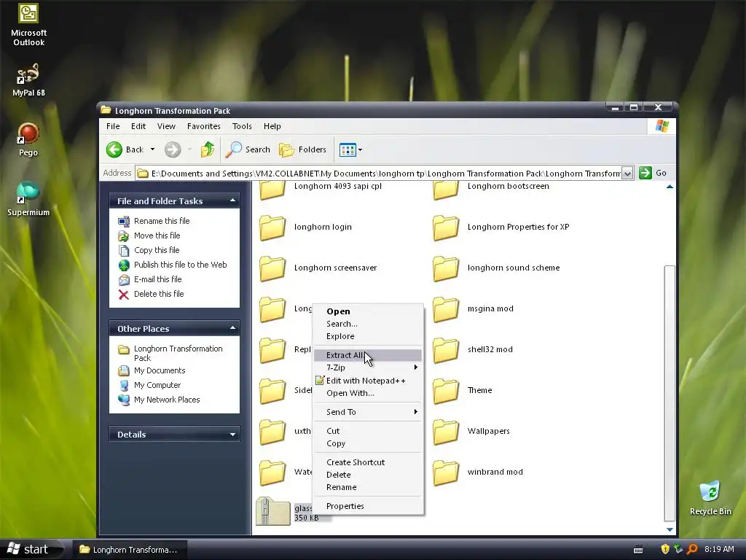746x560 pixels.
Task: Choose Edit with Notepad++
Action: (368, 381)
